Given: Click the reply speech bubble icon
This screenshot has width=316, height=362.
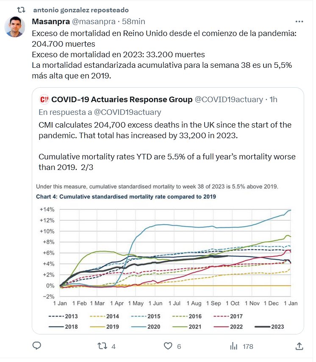Looking at the screenshot, I should click(x=37, y=346).
